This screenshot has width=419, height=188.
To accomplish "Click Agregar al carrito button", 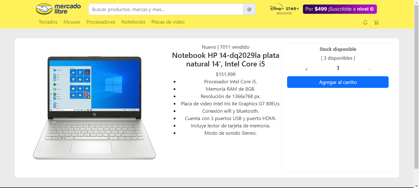I will (338, 82).
